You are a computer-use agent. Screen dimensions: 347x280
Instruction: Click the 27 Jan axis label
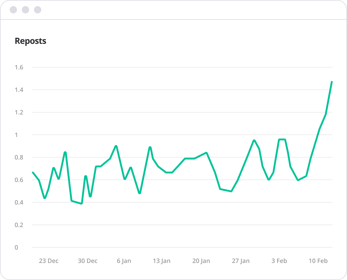click(x=241, y=261)
